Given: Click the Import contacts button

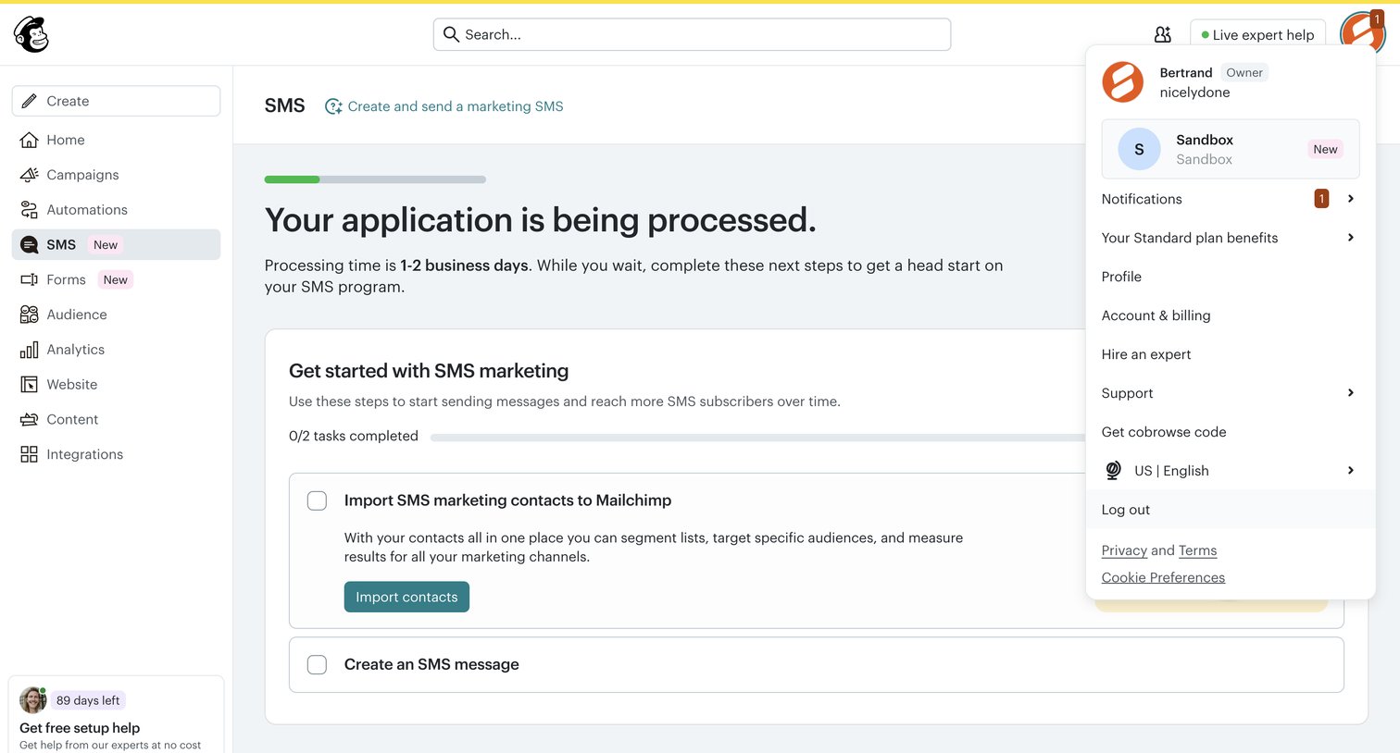Looking at the screenshot, I should click(406, 597).
